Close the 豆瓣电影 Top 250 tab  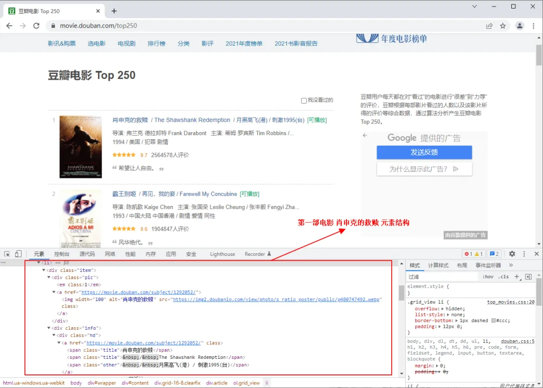pos(98,11)
